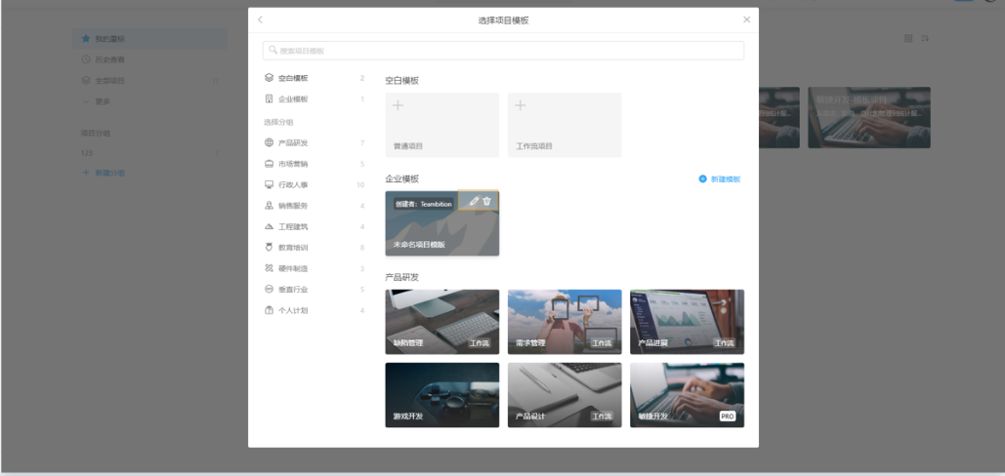Click plus icon on 工作流项目 card
This screenshot has height=476, width=1005.
(x=521, y=105)
